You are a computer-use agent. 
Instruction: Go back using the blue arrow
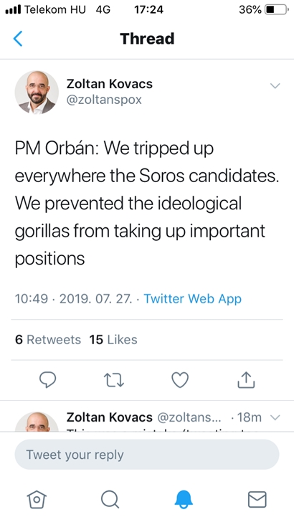18,39
